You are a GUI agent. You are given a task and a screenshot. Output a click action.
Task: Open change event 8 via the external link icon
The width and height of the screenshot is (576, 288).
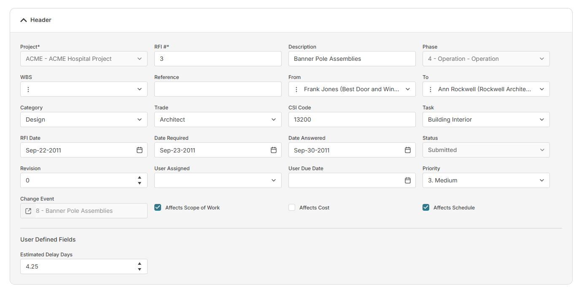coord(28,211)
